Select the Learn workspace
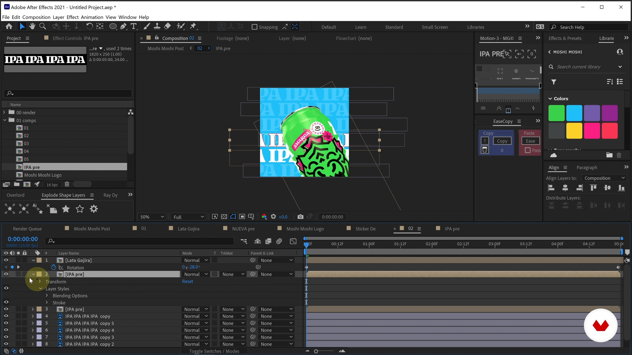Viewport: 632px width, 355px height. point(360,27)
